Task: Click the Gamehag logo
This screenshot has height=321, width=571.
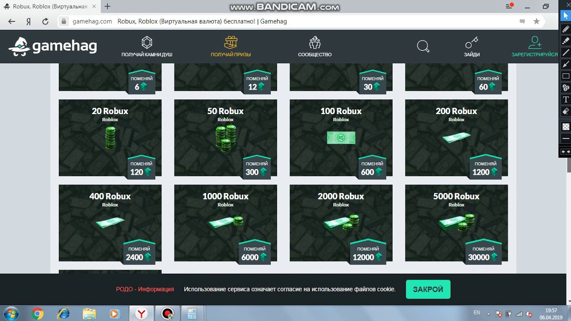Action: [x=53, y=46]
